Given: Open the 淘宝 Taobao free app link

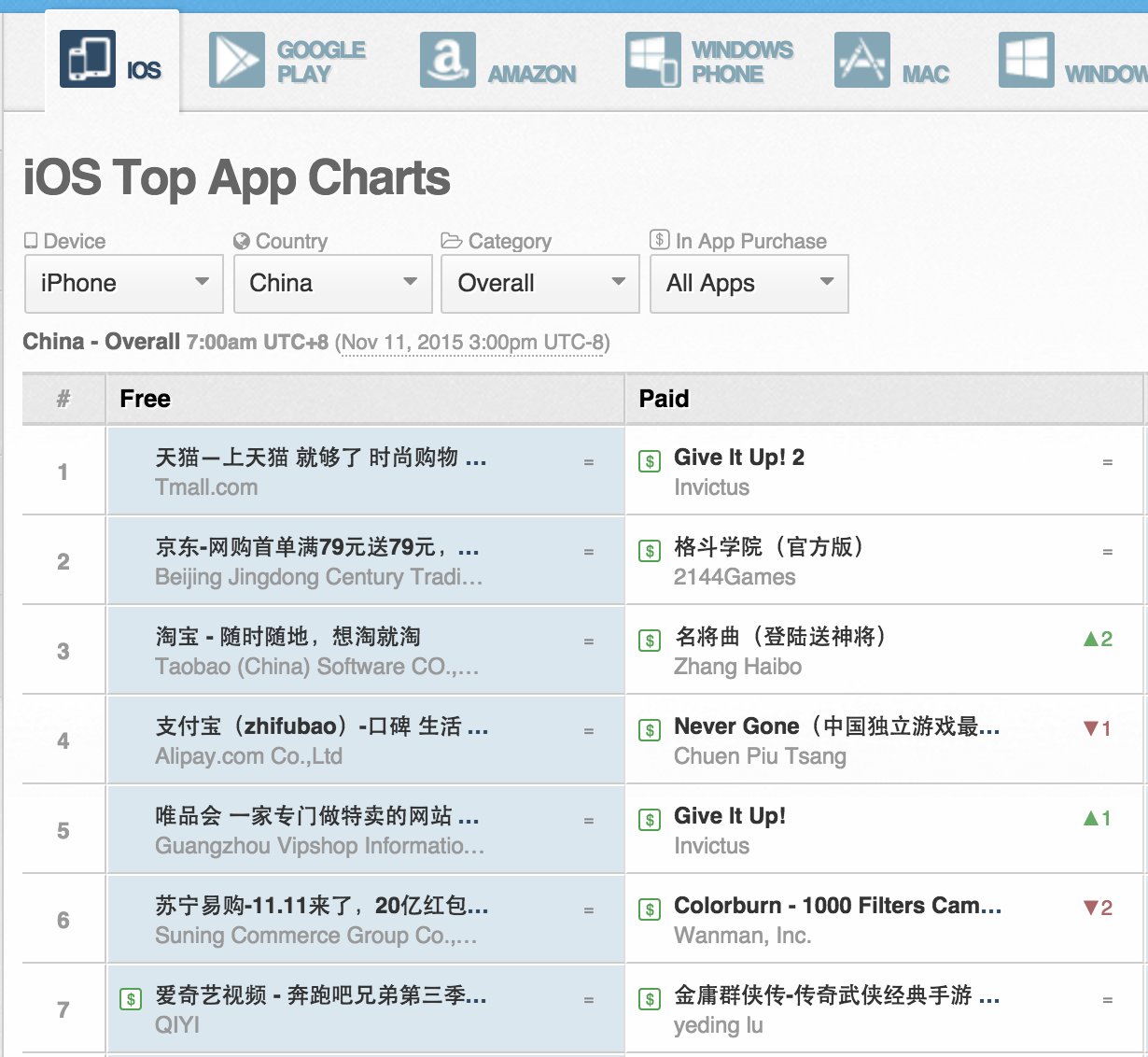Looking at the screenshot, I should coord(287,636).
